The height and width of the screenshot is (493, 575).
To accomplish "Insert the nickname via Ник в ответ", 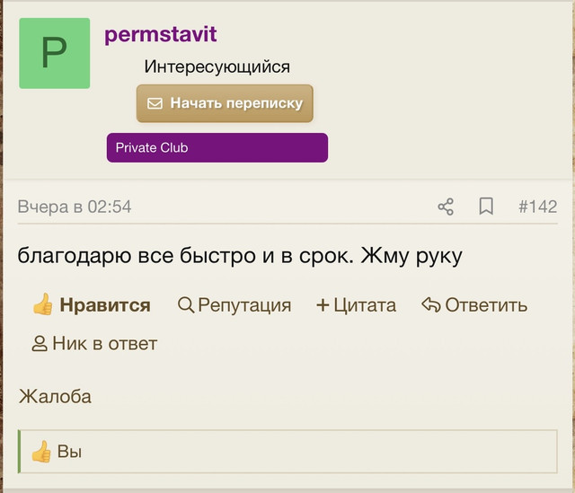I will [x=94, y=344].
